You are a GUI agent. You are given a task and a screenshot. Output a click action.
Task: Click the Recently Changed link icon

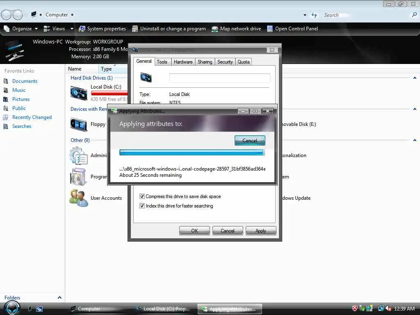6,117
